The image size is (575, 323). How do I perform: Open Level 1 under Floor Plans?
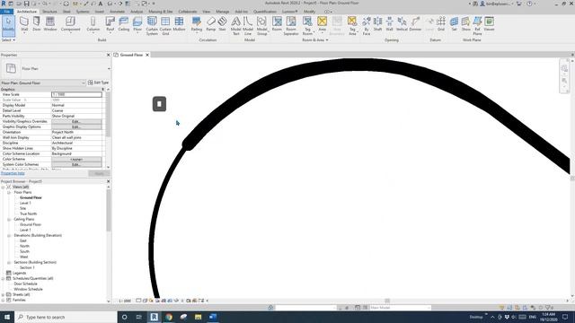click(x=25, y=203)
